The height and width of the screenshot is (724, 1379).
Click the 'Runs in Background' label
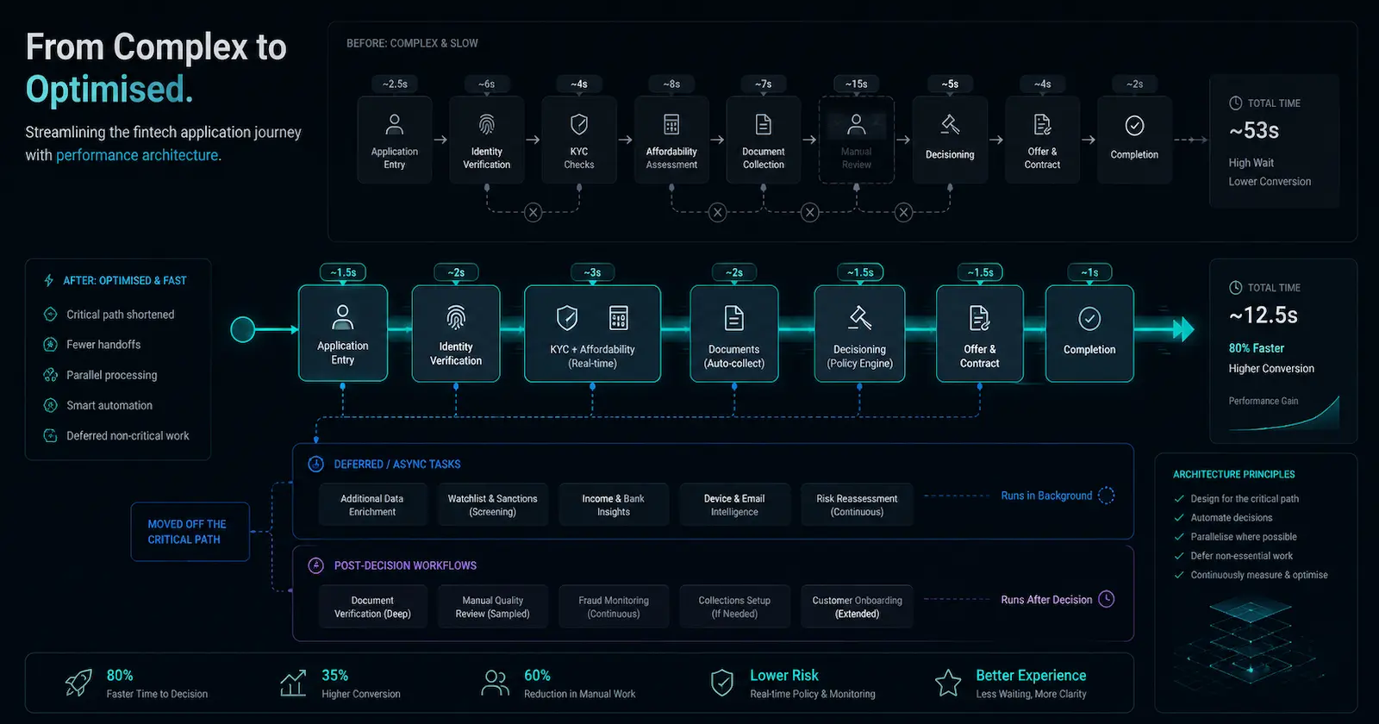[x=1046, y=496]
